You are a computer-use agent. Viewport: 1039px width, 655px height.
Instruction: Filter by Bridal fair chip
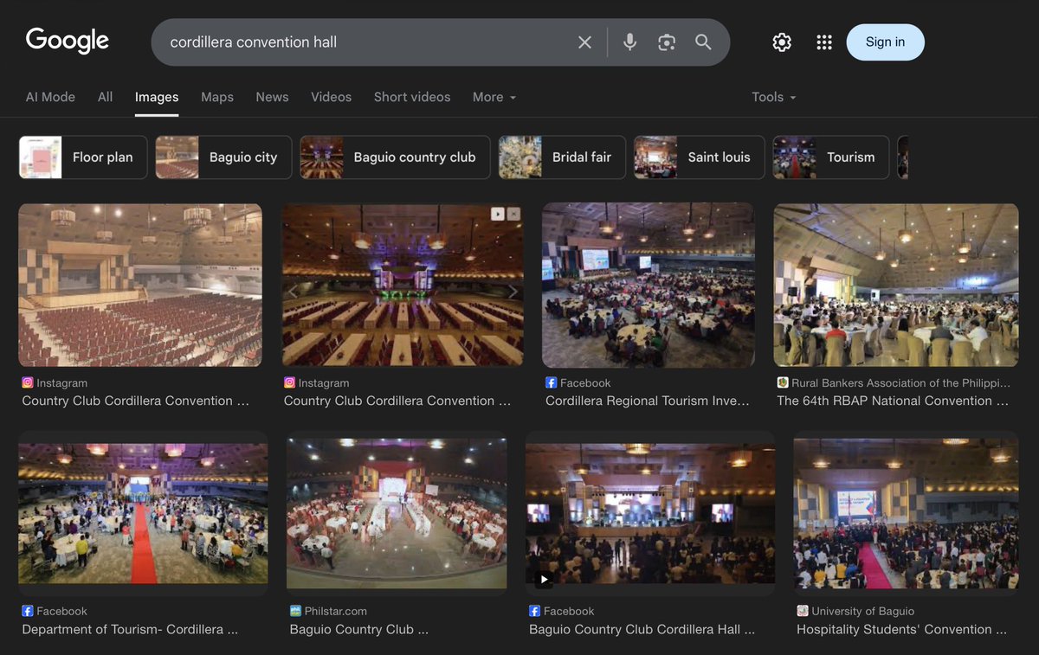point(562,157)
